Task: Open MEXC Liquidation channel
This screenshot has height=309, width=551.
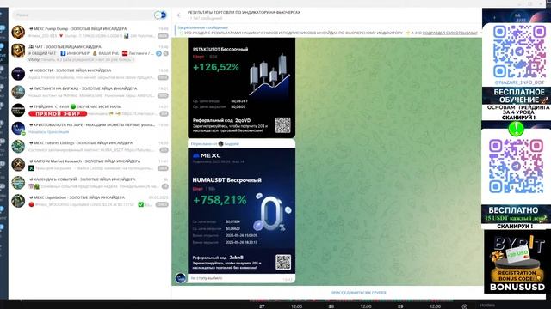Action: (90, 201)
